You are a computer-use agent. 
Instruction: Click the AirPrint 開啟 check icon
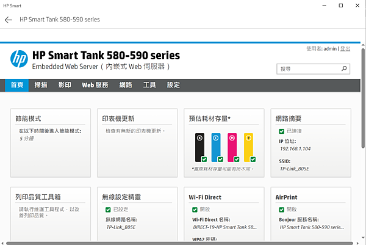coord(281,210)
